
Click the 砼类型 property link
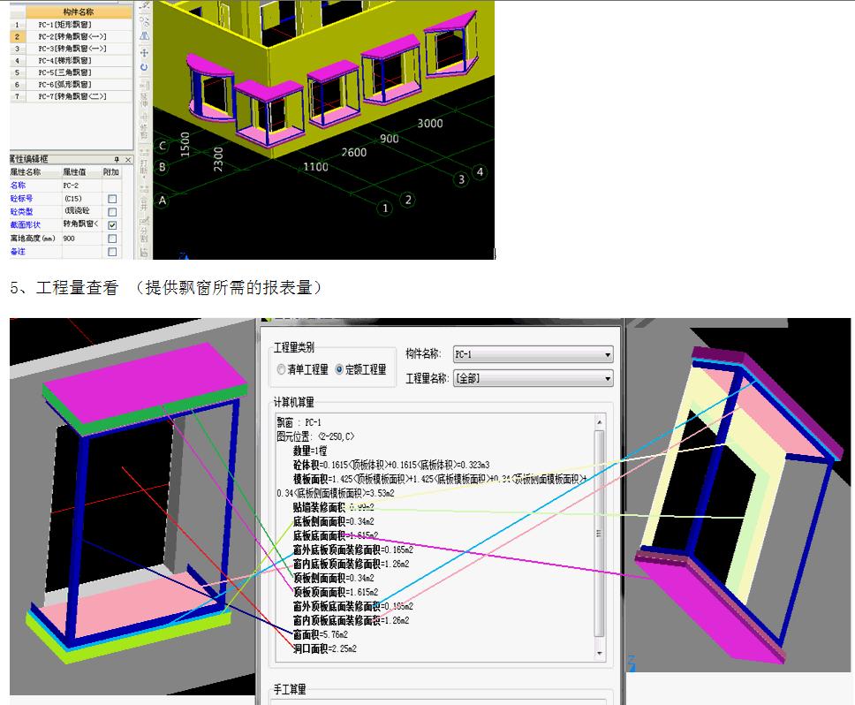(x=21, y=211)
